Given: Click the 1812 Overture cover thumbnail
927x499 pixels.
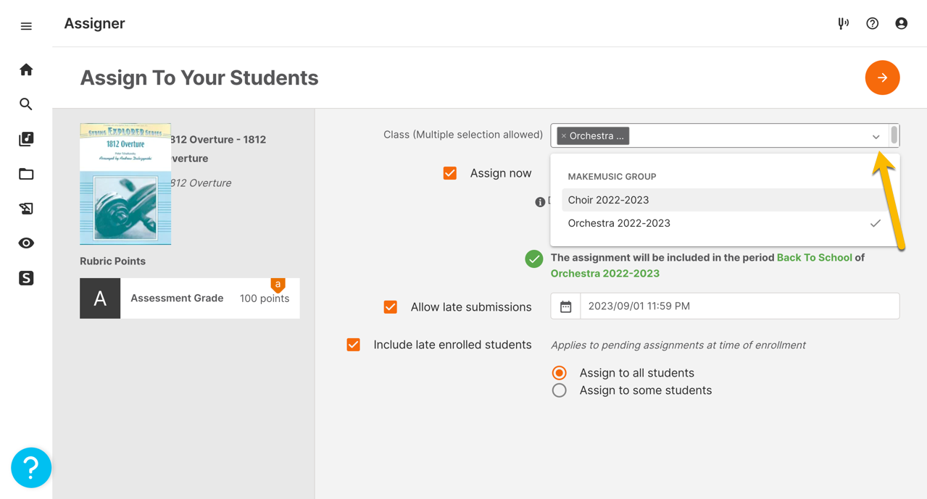Looking at the screenshot, I should coord(125,184).
